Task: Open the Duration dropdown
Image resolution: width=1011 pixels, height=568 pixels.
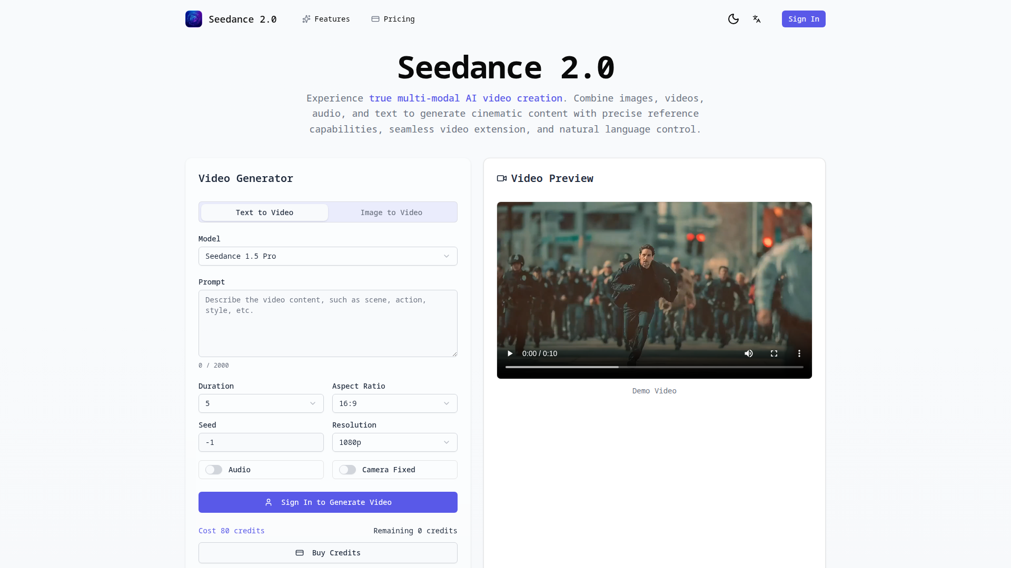Action: (x=261, y=403)
